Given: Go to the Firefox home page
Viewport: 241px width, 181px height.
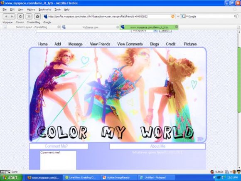Looking at the screenshot, I should 37,16.
